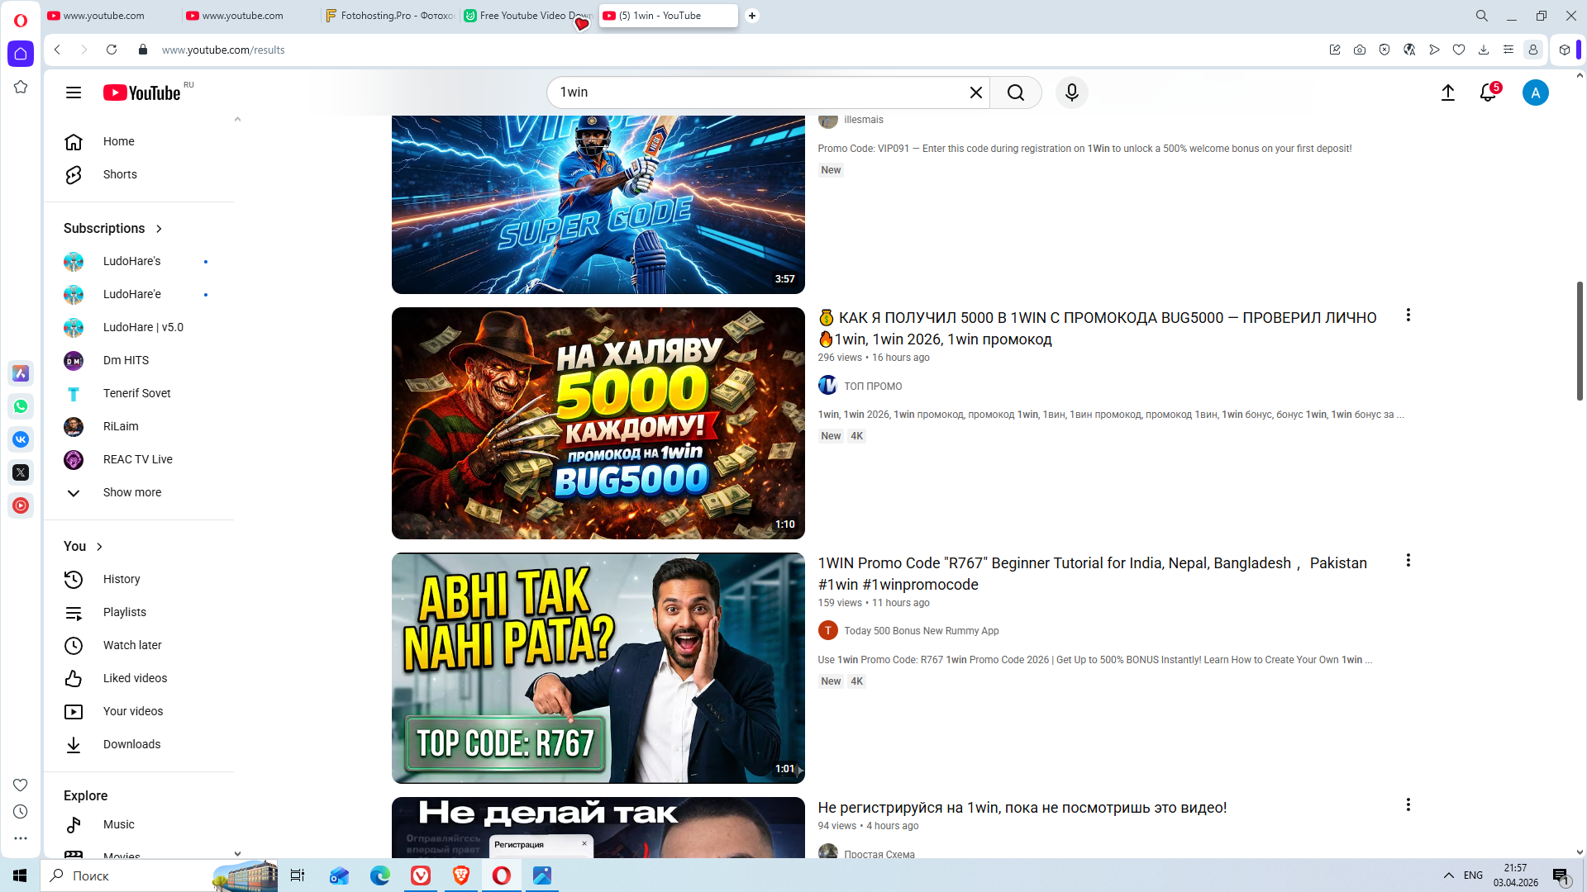Open WhatsApp in Opera sidebar
The height and width of the screenshot is (892, 1587).
coord(21,406)
